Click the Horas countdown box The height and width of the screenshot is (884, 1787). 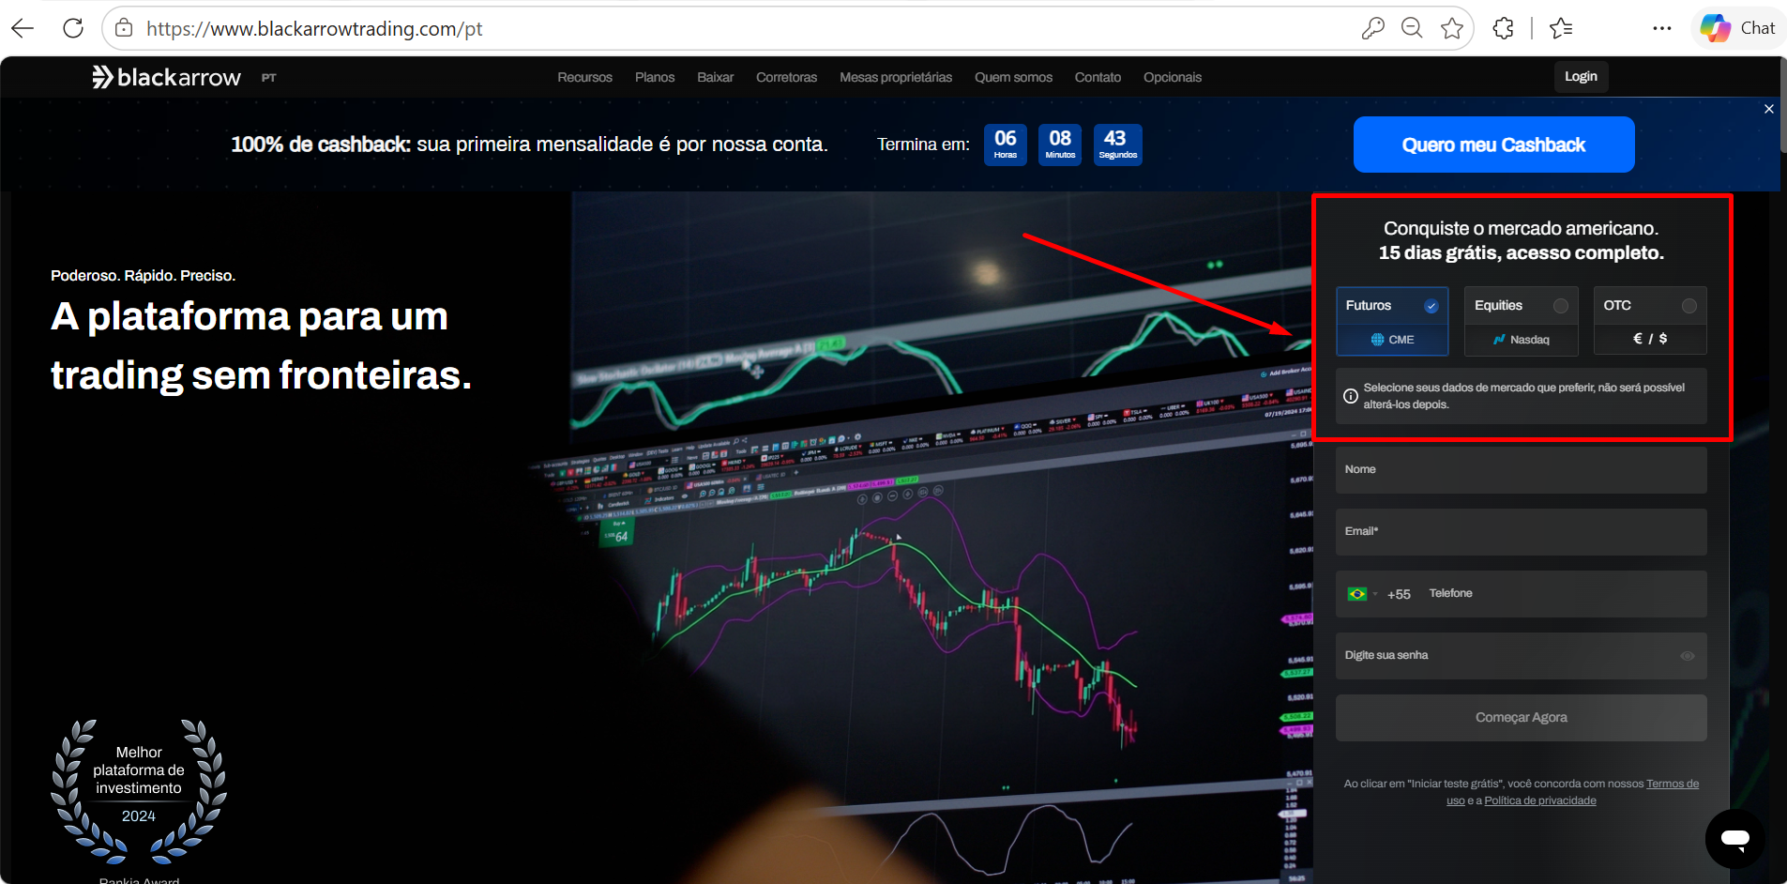point(1006,145)
